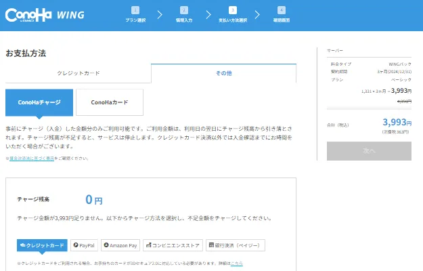The width and height of the screenshot is (423, 271).
Task: Select step 2 情報入力 indicator
Action: [x=184, y=15]
